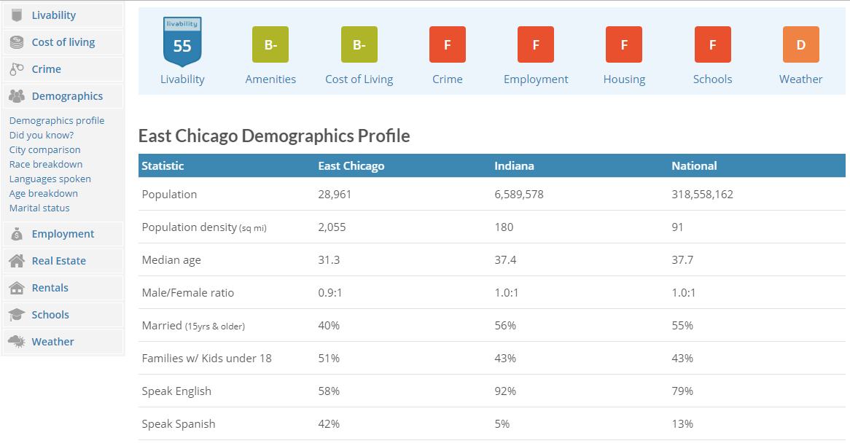Jump to Age breakdown
Viewport: 850px width, 446px height.
[43, 193]
